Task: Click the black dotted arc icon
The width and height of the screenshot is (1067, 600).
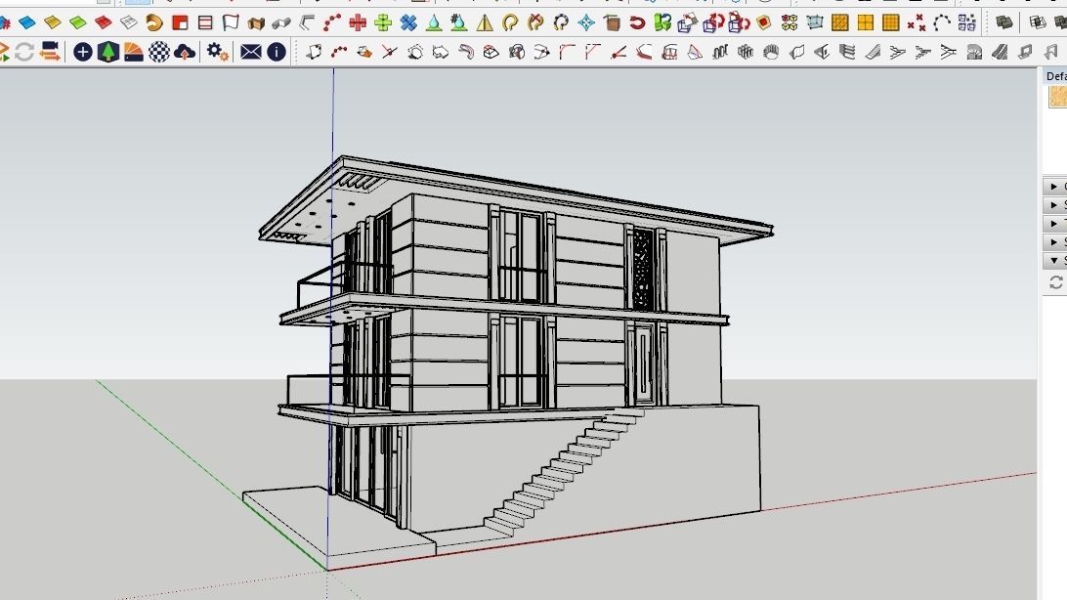Action: [942, 23]
